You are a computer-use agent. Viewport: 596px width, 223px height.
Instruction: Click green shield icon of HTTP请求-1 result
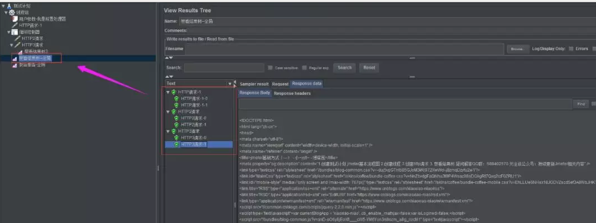174,93
